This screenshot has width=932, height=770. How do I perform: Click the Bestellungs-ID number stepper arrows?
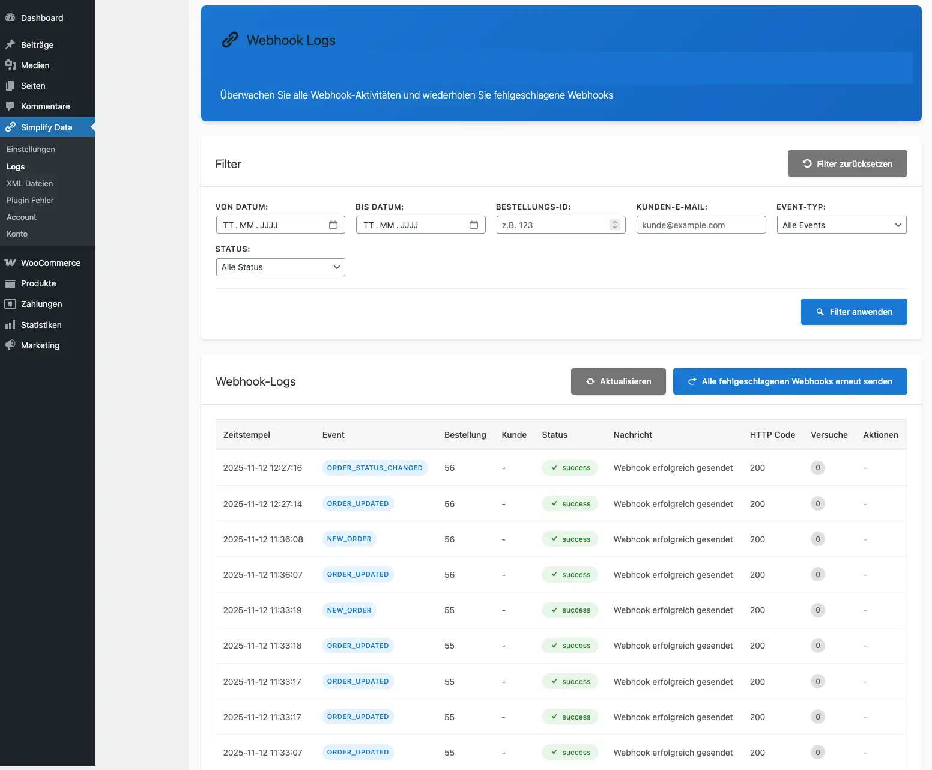click(x=614, y=225)
